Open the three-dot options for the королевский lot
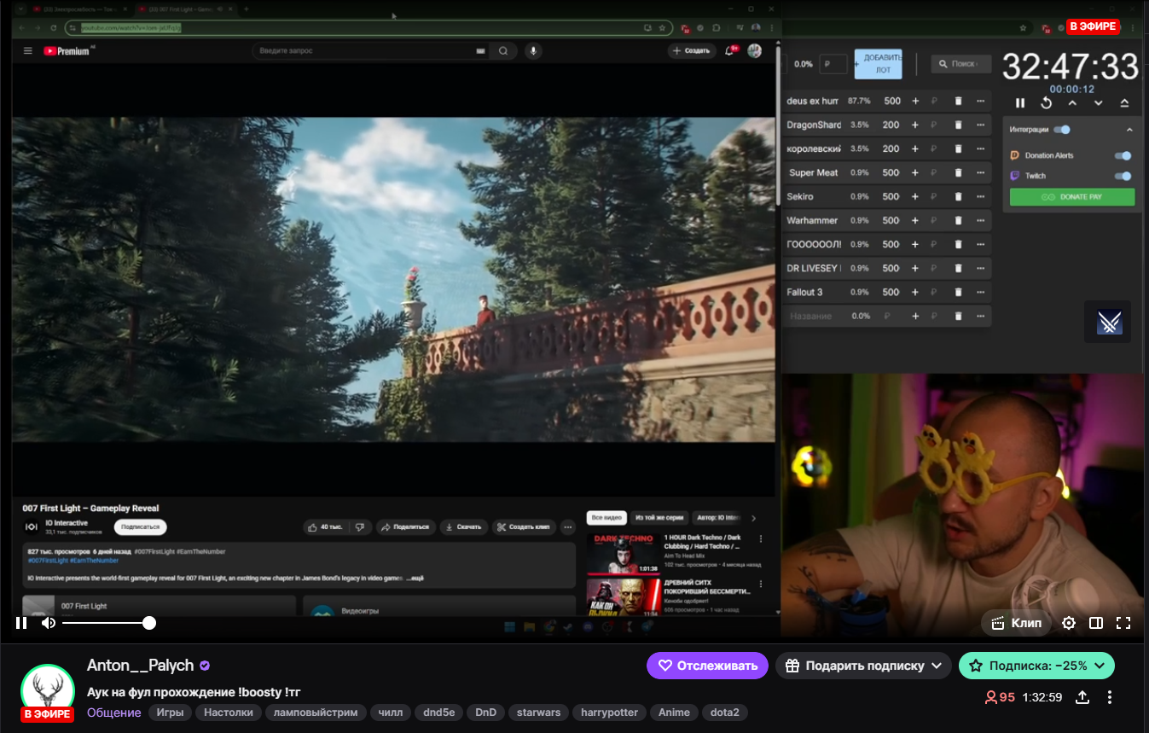1149x733 pixels. 980,148
